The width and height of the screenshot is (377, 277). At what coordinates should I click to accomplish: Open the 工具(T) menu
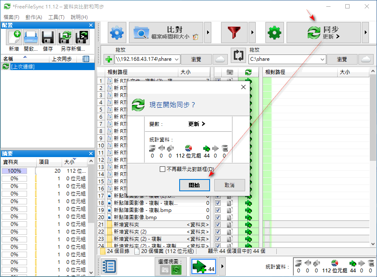[57, 17]
